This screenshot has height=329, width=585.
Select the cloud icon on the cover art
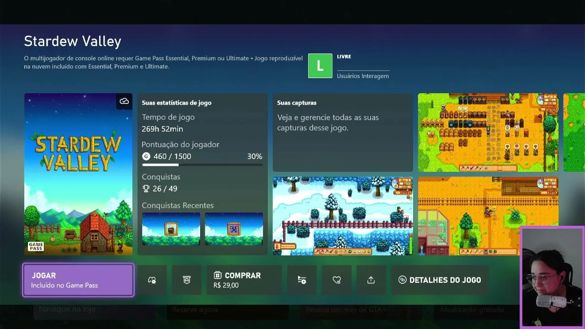click(124, 101)
